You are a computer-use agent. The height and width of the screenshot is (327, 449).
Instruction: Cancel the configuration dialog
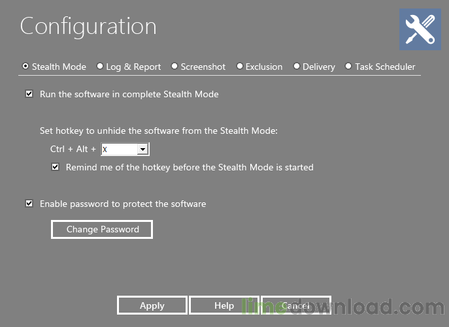[x=296, y=305]
